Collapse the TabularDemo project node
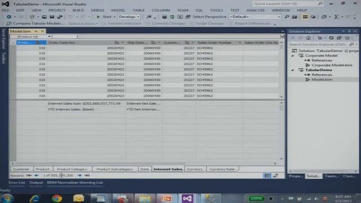361x203 pixels. pos(293,70)
